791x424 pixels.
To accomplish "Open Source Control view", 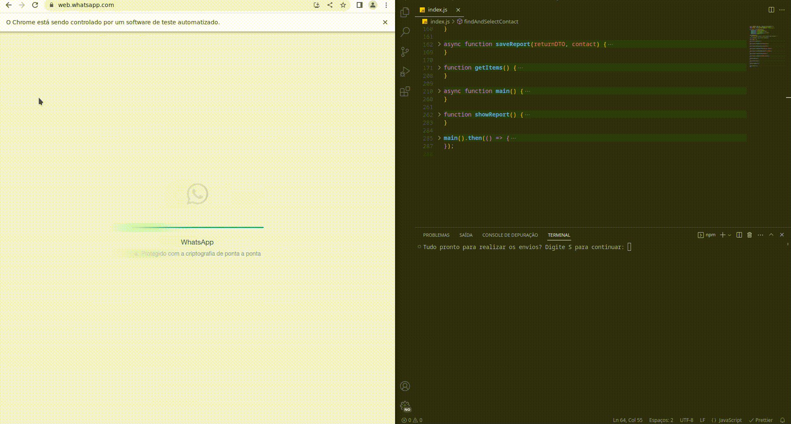I will coord(405,51).
